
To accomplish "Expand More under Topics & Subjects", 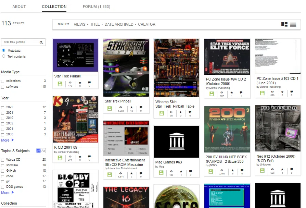I will (x=6, y=192).
